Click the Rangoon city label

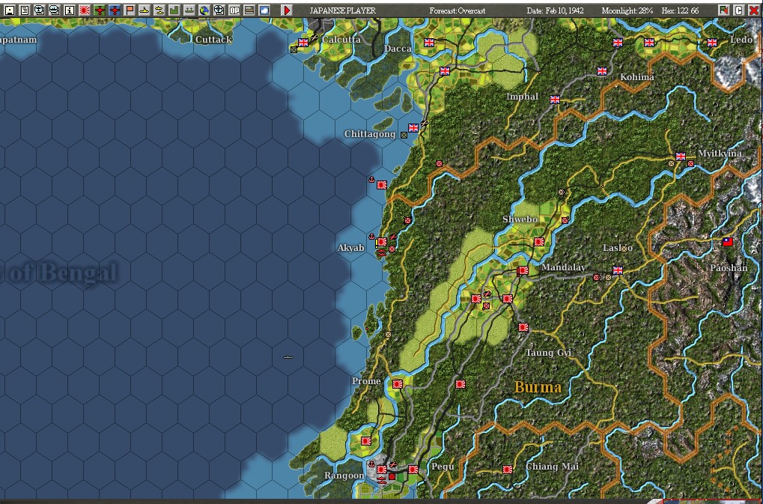tap(344, 476)
